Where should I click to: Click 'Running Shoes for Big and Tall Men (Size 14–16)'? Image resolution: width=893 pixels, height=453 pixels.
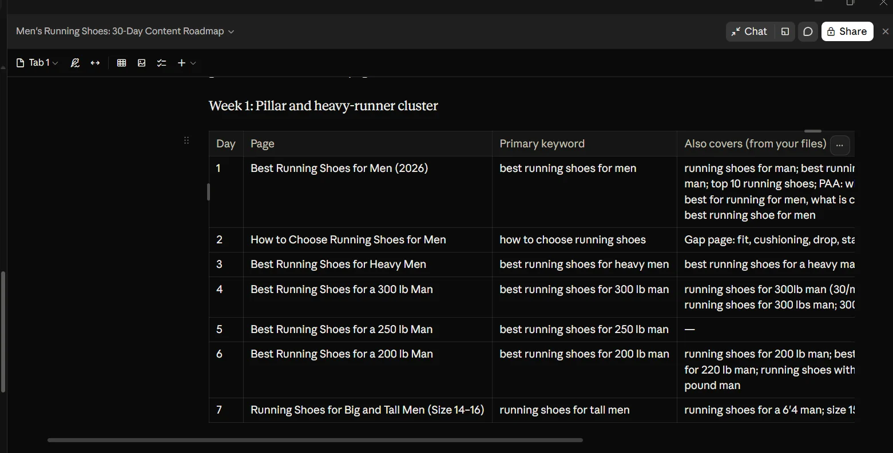coord(368,410)
